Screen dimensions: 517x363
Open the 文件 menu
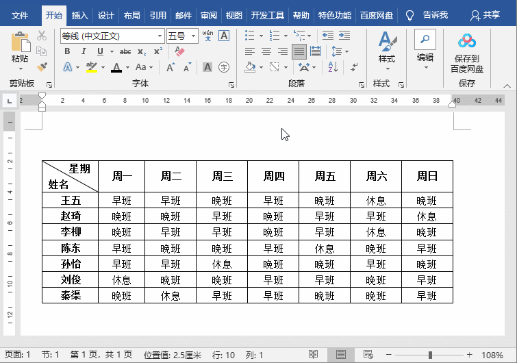(19, 16)
